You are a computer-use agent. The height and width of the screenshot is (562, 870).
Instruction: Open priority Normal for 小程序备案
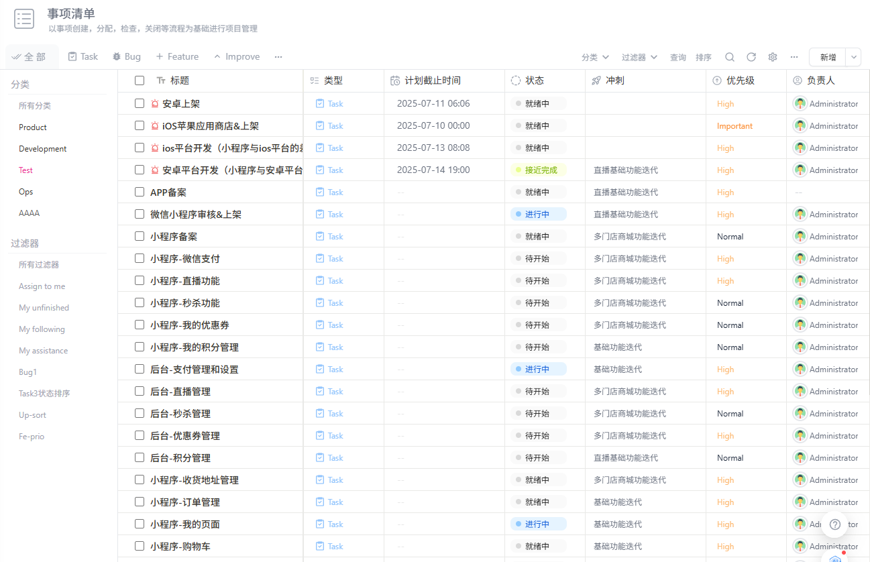[730, 237]
